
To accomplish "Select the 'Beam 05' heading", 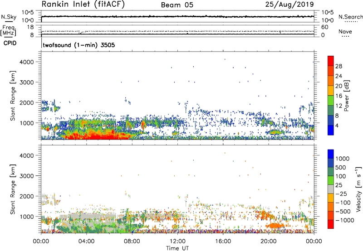I will pos(177,5).
